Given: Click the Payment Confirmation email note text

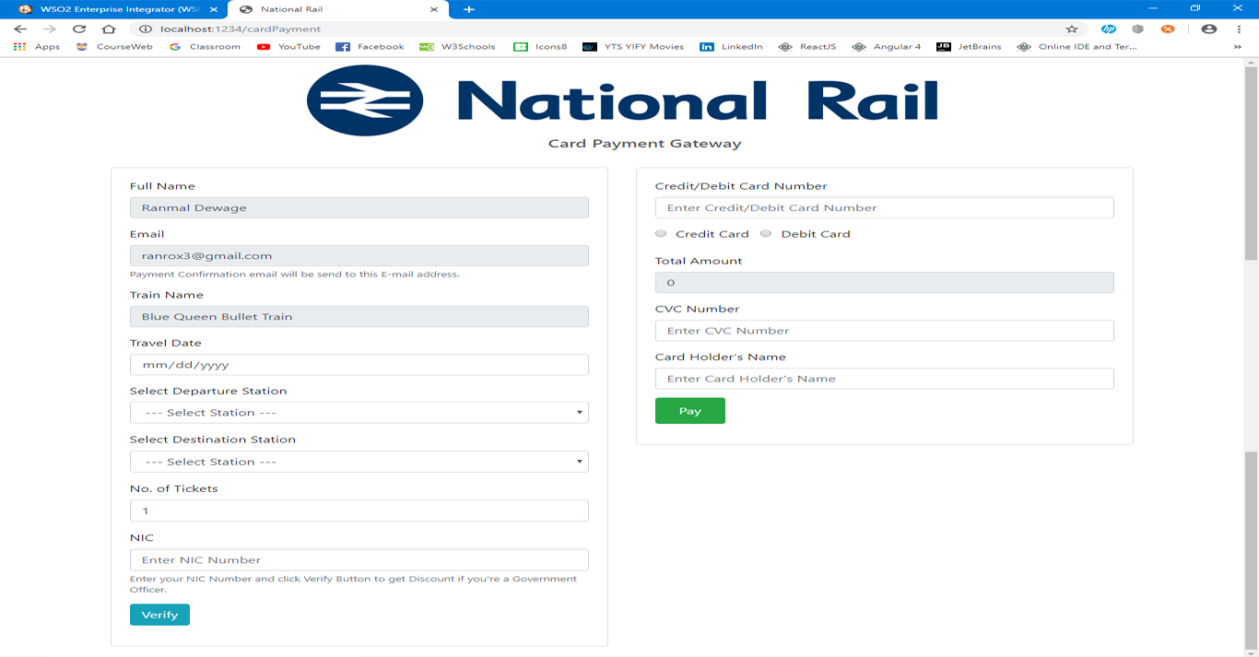Looking at the screenshot, I should (x=295, y=275).
